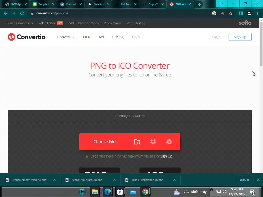Click the Google account icon in address bar

214,13
